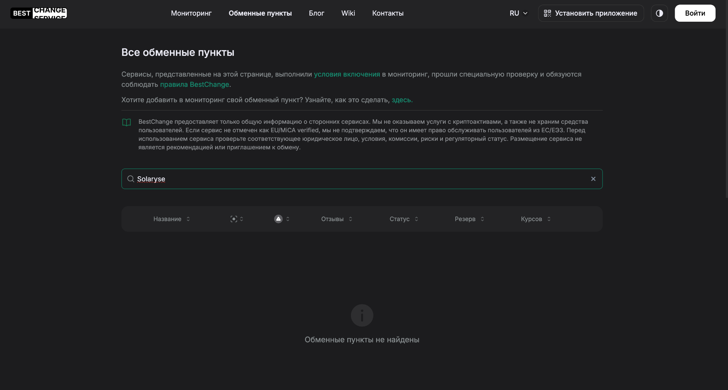The height and width of the screenshot is (390, 728).
Task: Sort table by Резерв column
Action: pos(469,219)
